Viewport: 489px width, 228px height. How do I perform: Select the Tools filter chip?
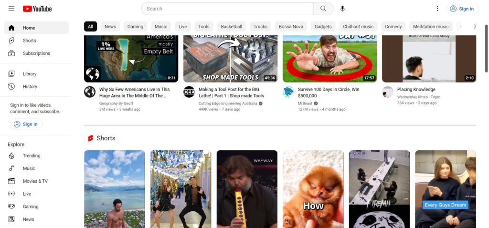(204, 27)
